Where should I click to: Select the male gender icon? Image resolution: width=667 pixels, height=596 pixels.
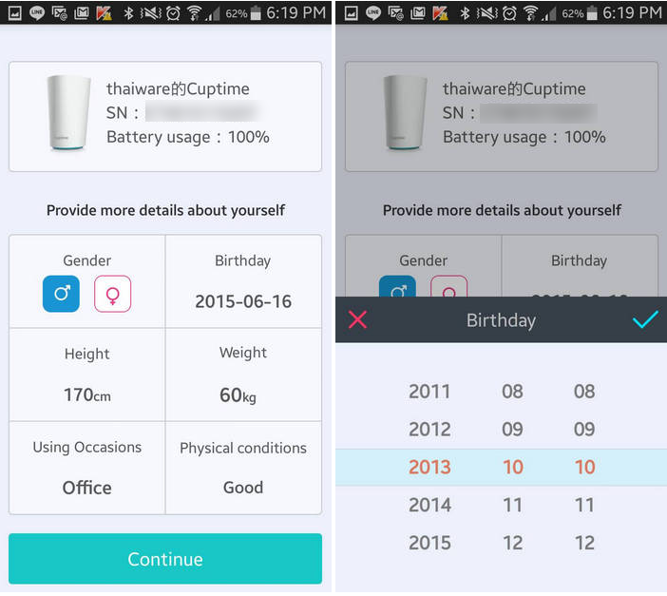tap(61, 294)
